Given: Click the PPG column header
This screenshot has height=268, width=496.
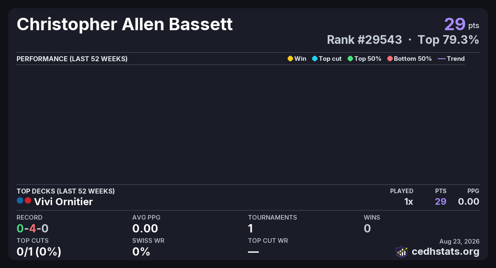Looking at the screenshot, I should click(473, 191).
